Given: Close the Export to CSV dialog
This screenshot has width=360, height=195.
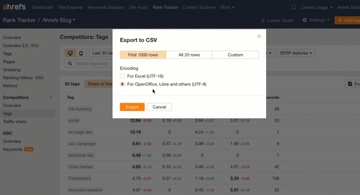Looking at the screenshot, I should pyautogui.click(x=259, y=36).
